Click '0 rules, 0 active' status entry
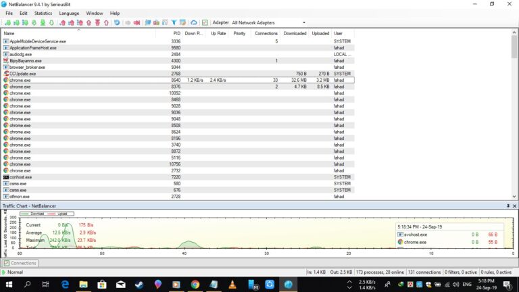The height and width of the screenshot is (292, 519). click(x=496, y=272)
